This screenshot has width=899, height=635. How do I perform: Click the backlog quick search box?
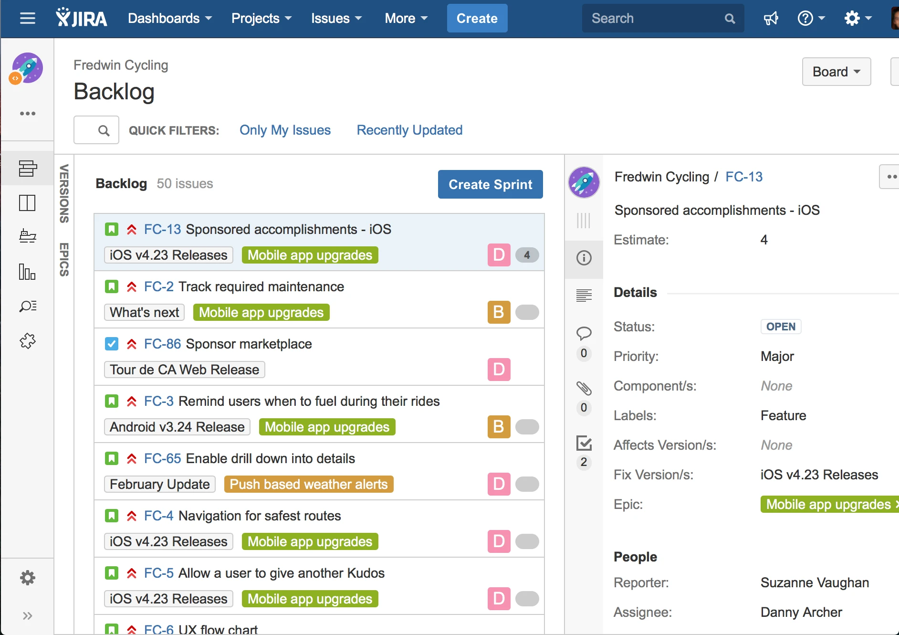(x=96, y=130)
